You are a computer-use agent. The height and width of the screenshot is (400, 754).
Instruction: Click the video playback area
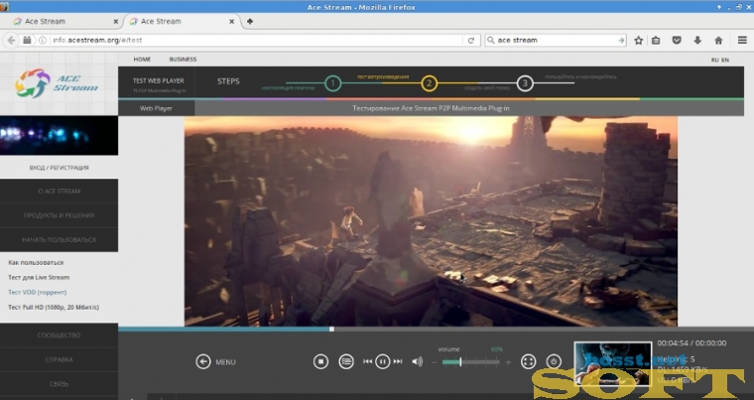tap(431, 221)
